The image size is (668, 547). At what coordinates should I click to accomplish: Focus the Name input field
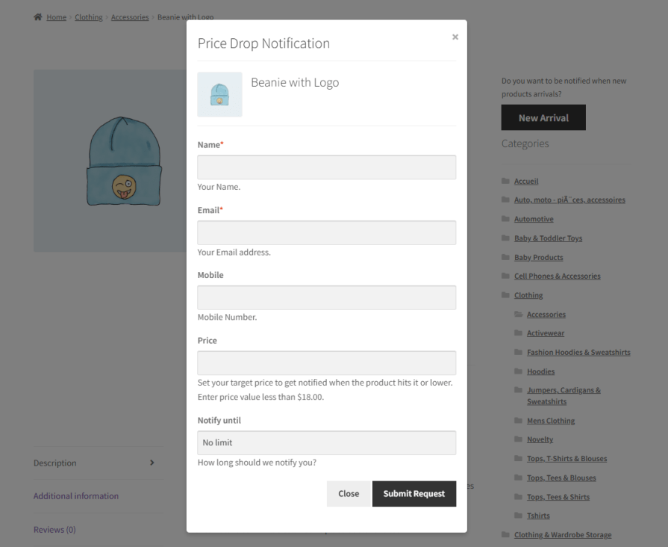pyautogui.click(x=326, y=167)
